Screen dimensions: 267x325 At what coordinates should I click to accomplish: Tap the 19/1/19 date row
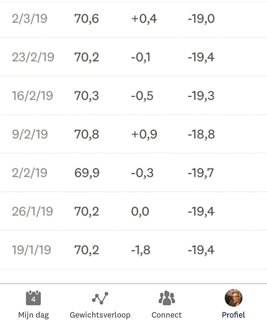click(x=133, y=250)
